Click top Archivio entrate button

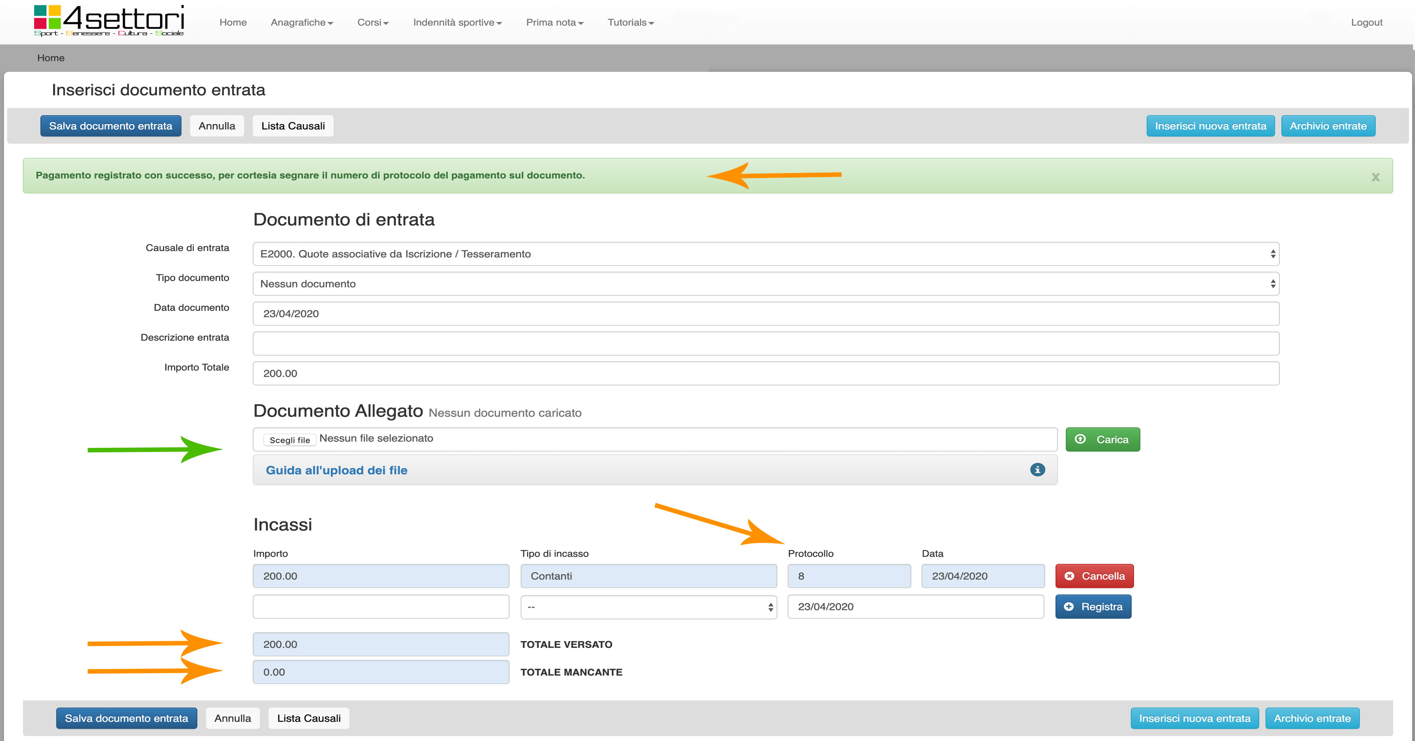pos(1327,126)
